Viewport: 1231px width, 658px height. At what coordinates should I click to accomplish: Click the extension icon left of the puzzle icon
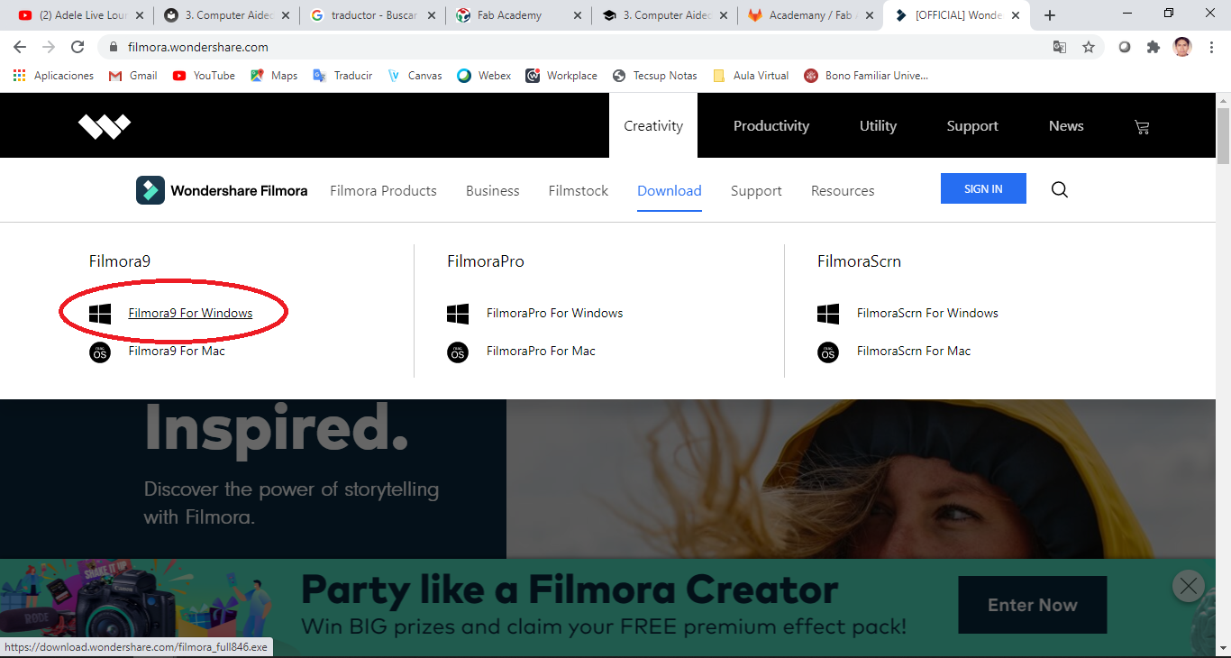(1125, 47)
